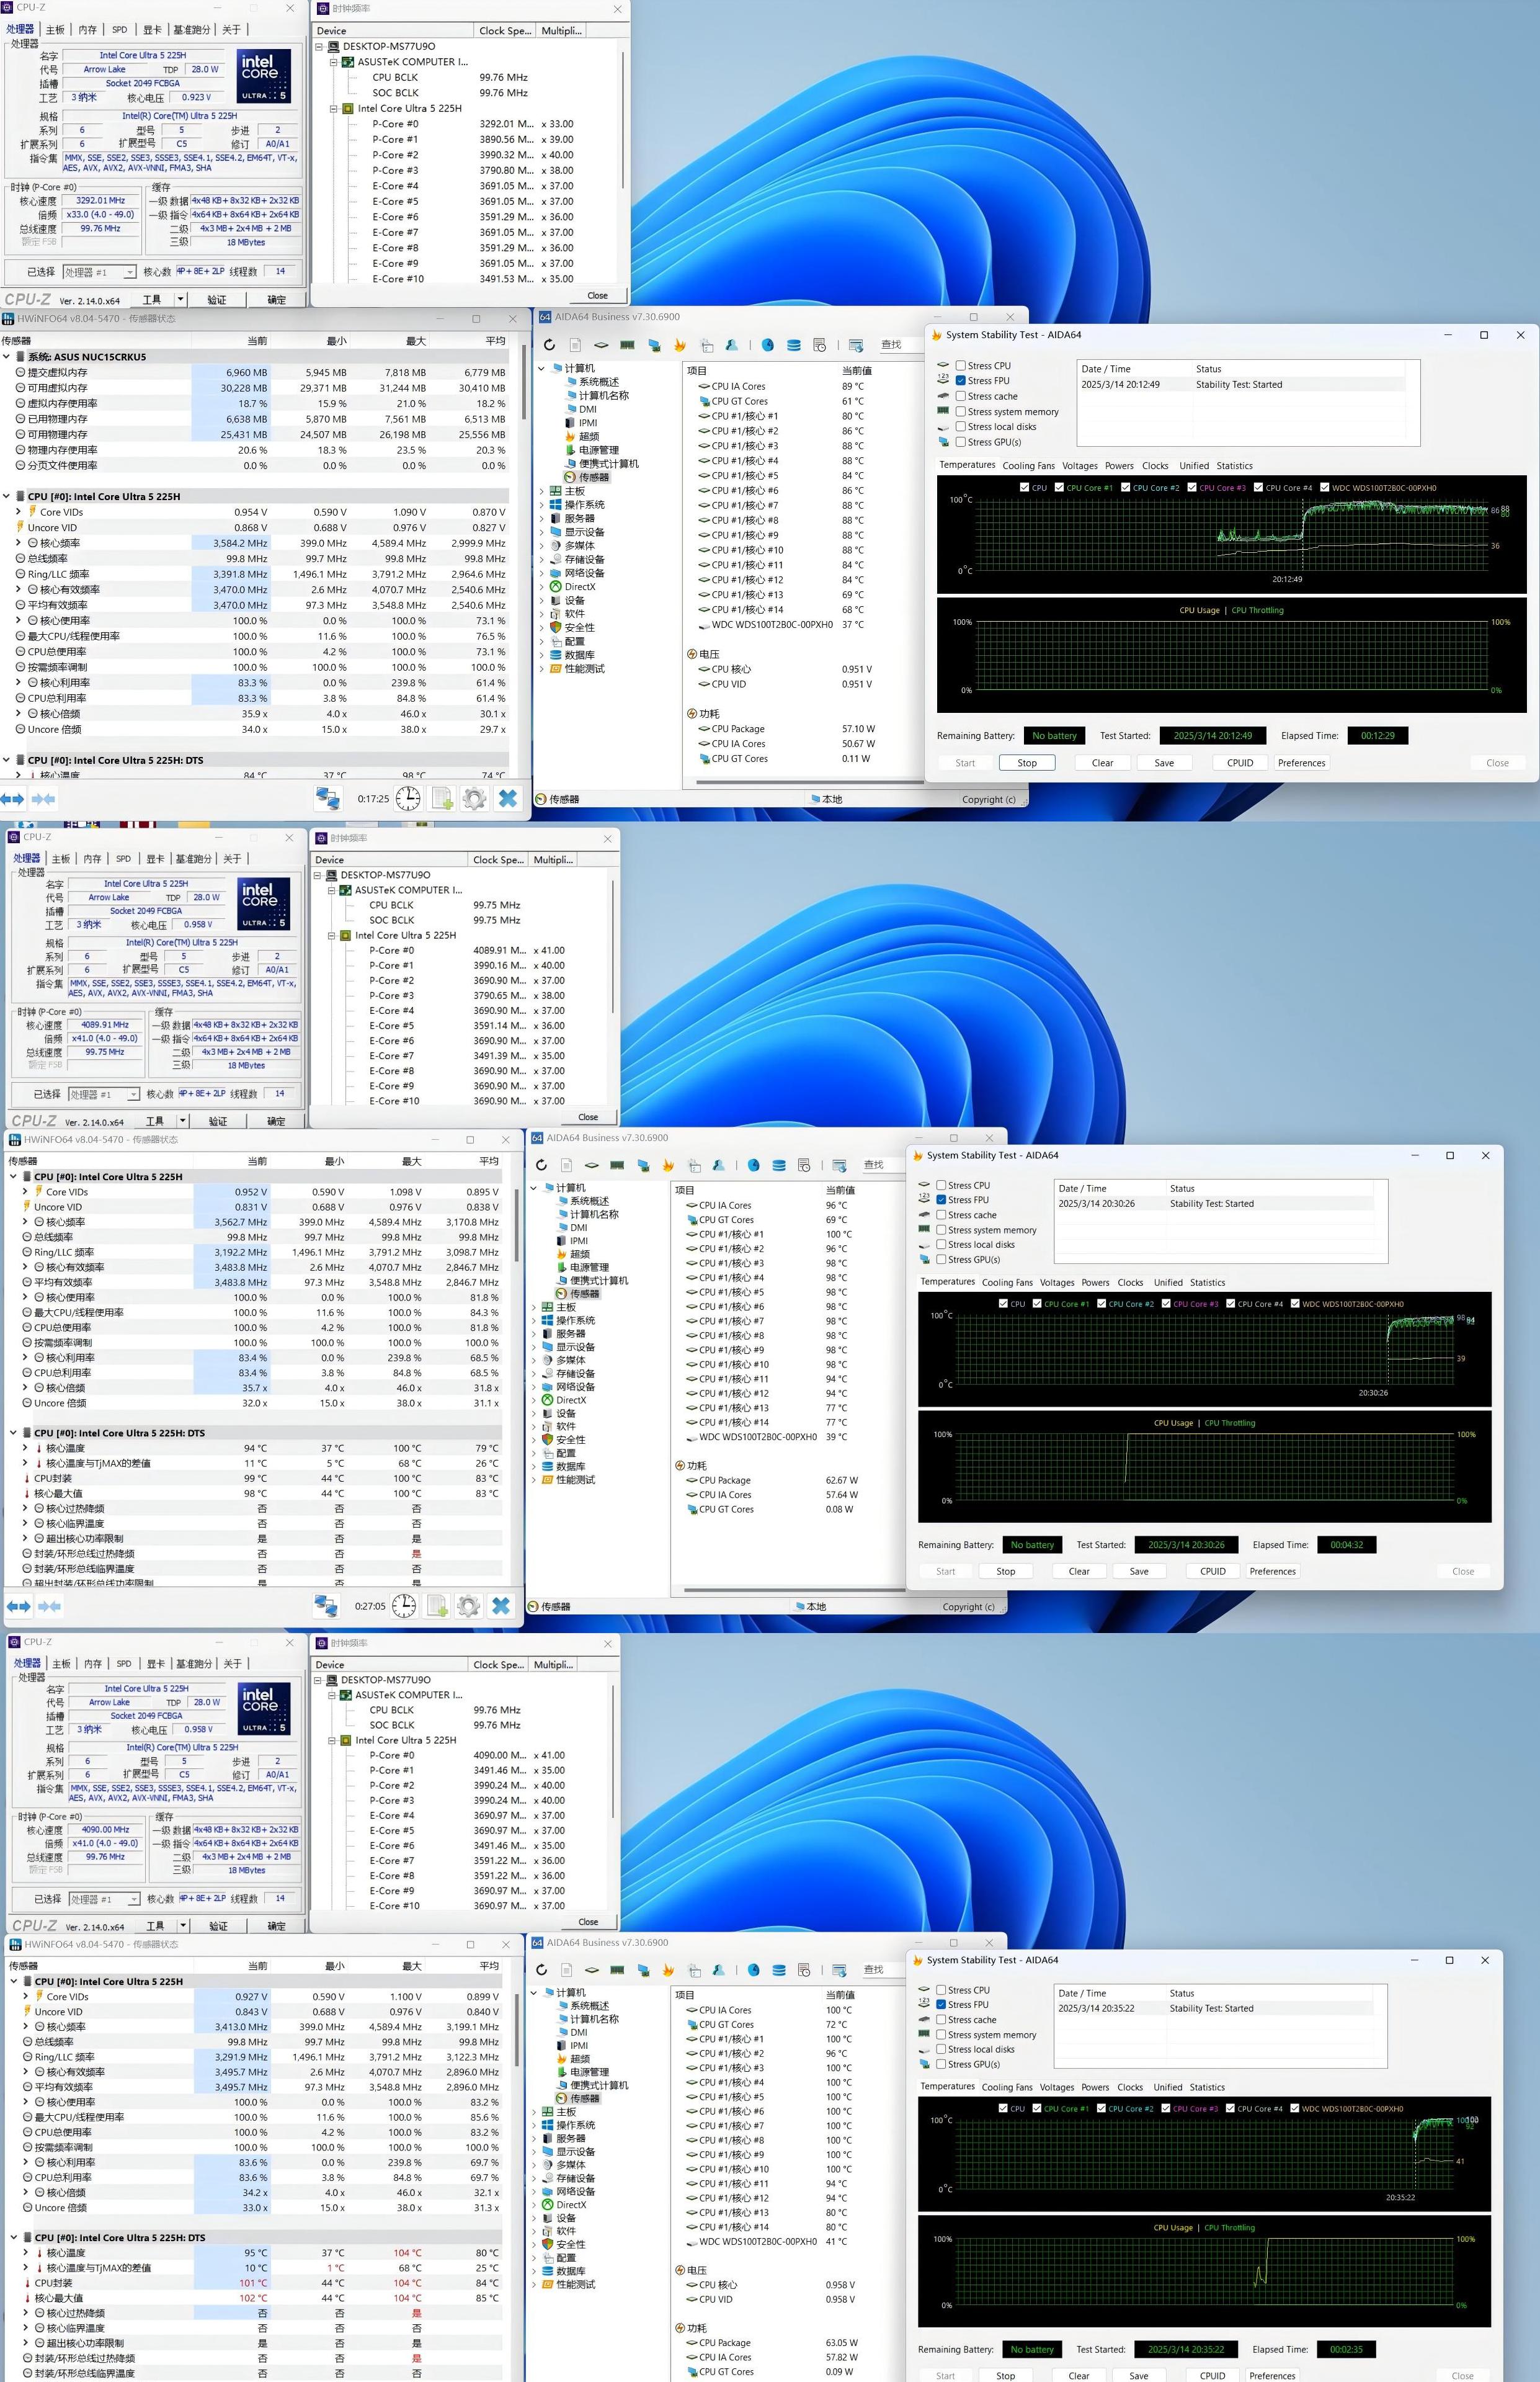Open settings gear in HWiNFO window showing 0:17:25
The image size is (1540, 2382).
[x=475, y=799]
